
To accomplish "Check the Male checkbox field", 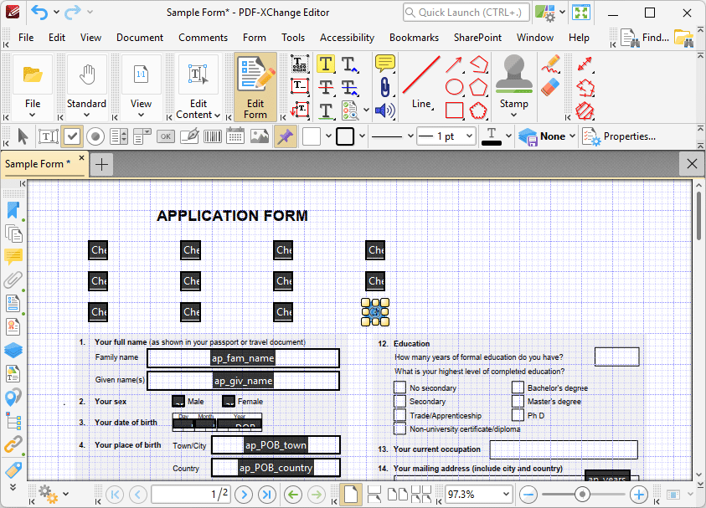I will pos(178,402).
